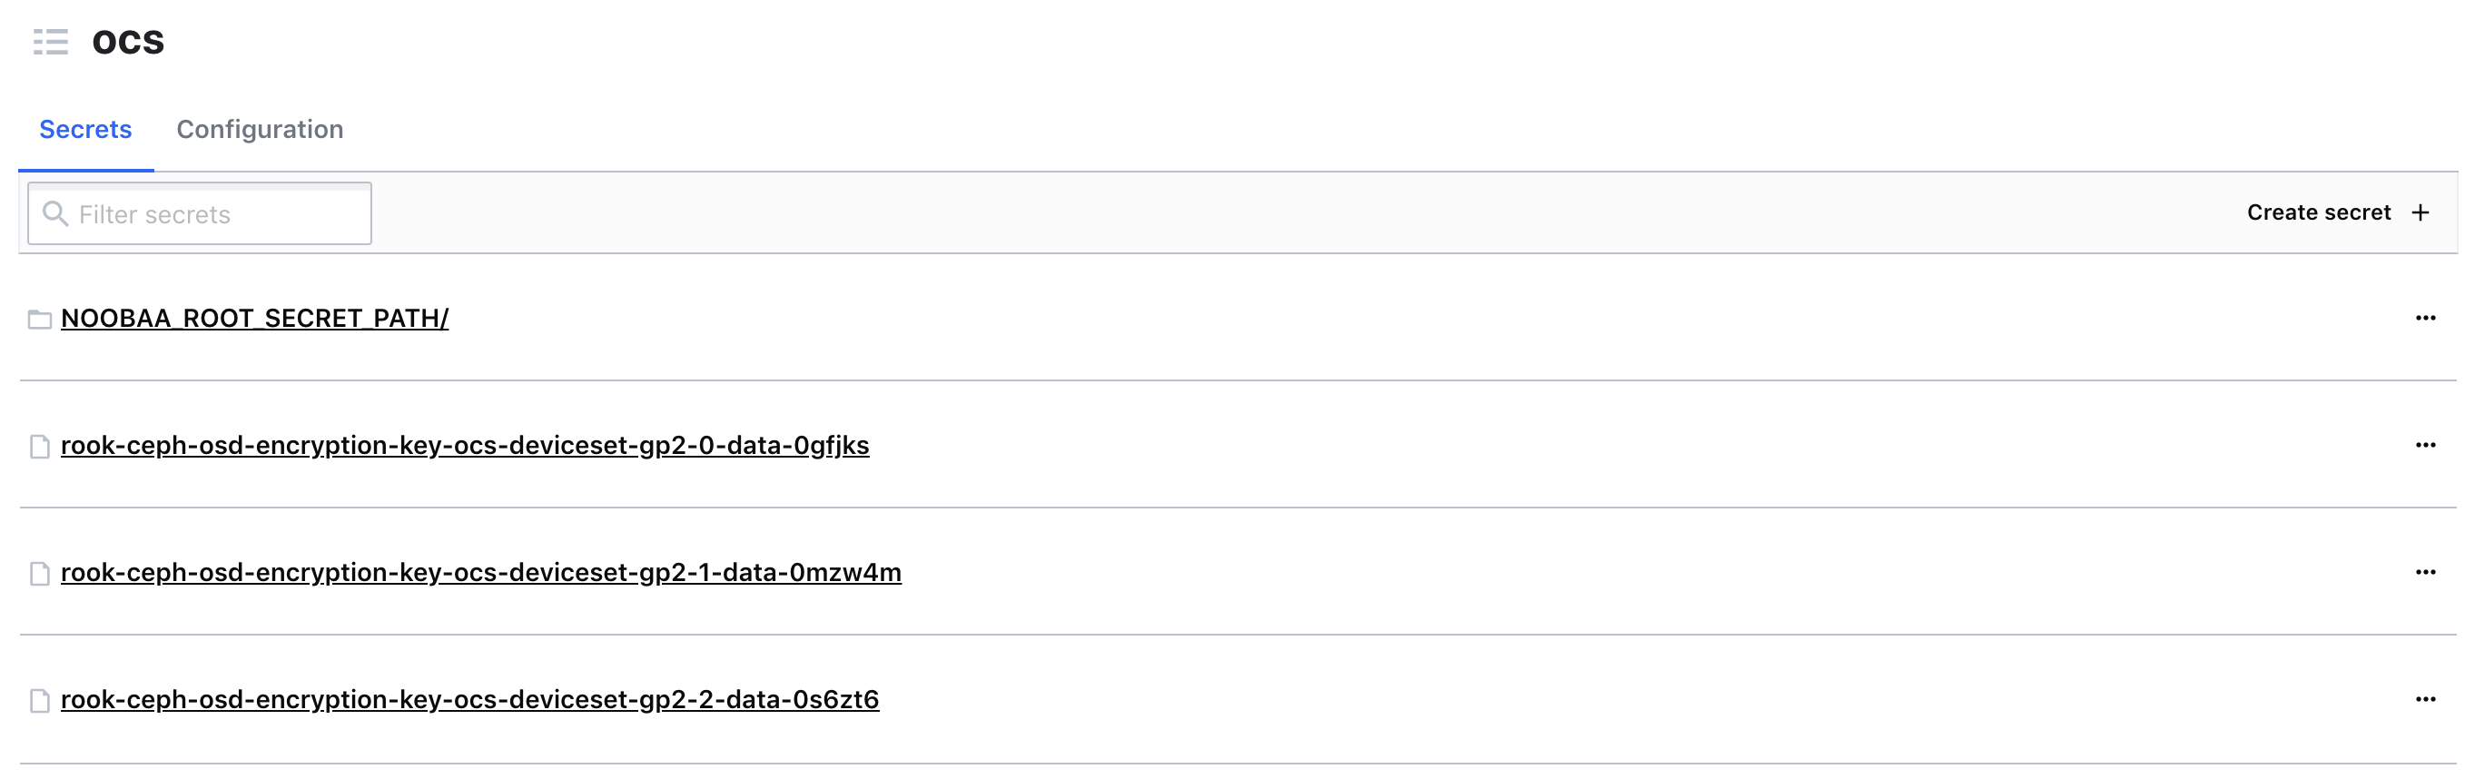Click the file icon for gp2-2-data-0s6zt6 secret
This screenshot has width=2475, height=779.
pyautogui.click(x=39, y=700)
